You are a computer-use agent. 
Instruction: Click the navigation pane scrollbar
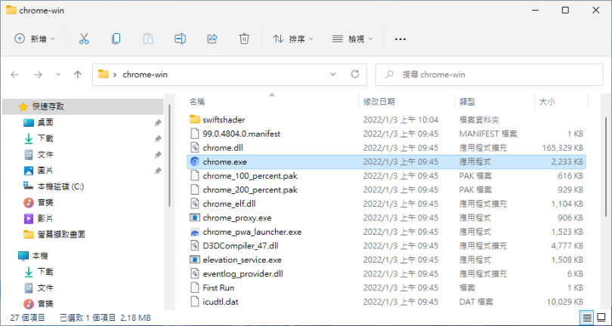tap(169, 155)
